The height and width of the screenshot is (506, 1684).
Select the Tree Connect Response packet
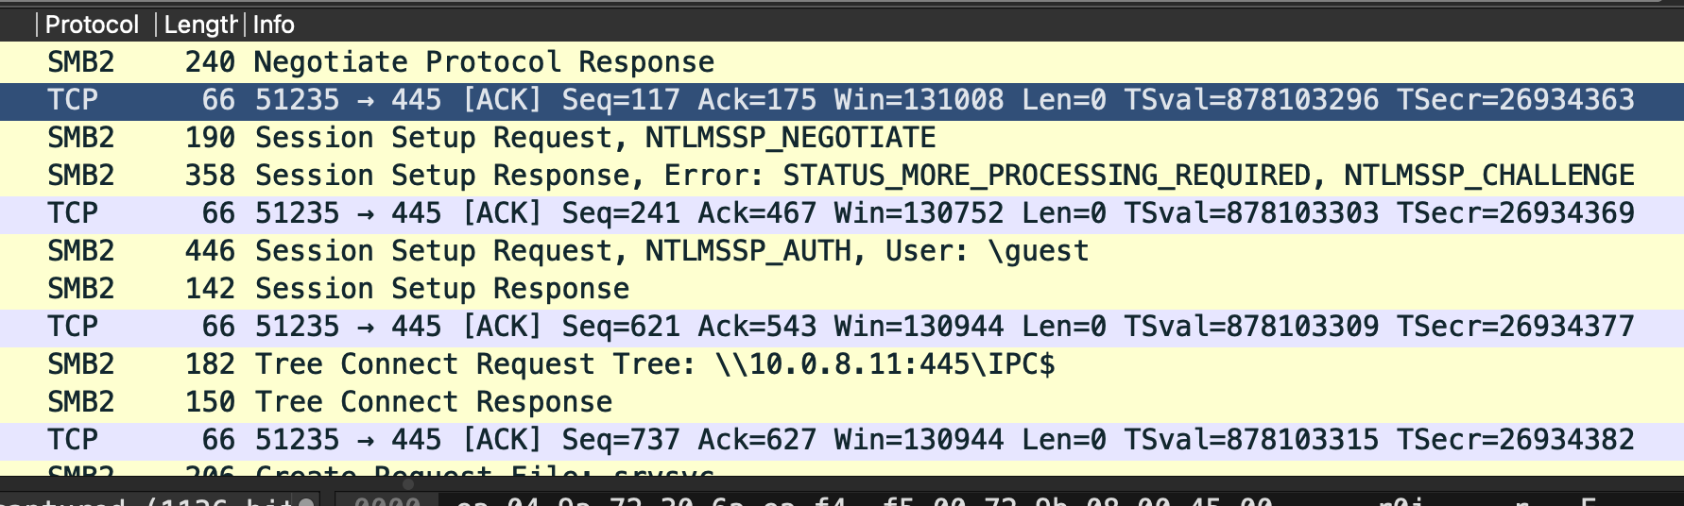click(433, 402)
